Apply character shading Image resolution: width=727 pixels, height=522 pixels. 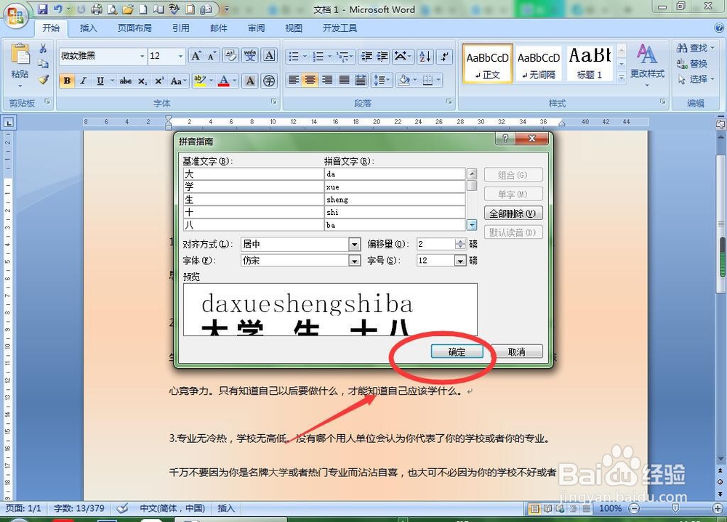[x=250, y=81]
